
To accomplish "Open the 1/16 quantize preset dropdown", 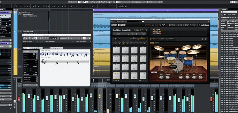I will (x=153, y=2).
